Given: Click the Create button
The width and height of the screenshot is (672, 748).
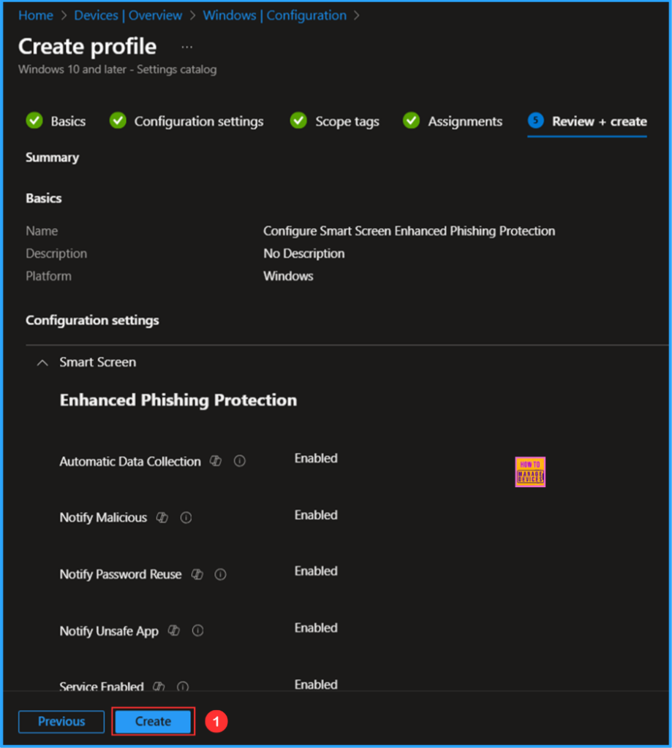Looking at the screenshot, I should coord(153,721).
